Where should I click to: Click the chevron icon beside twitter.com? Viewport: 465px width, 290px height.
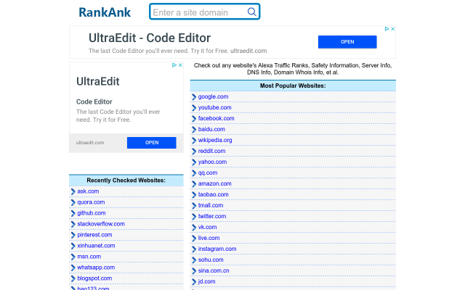194,217
